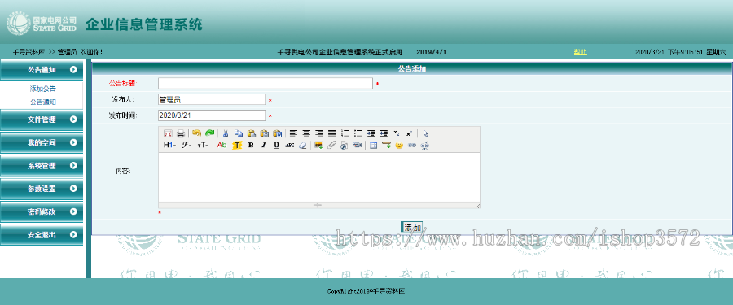Click inside the content editor area

(x=318, y=177)
